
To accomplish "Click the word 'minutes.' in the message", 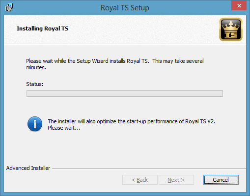I will pos(36,67).
